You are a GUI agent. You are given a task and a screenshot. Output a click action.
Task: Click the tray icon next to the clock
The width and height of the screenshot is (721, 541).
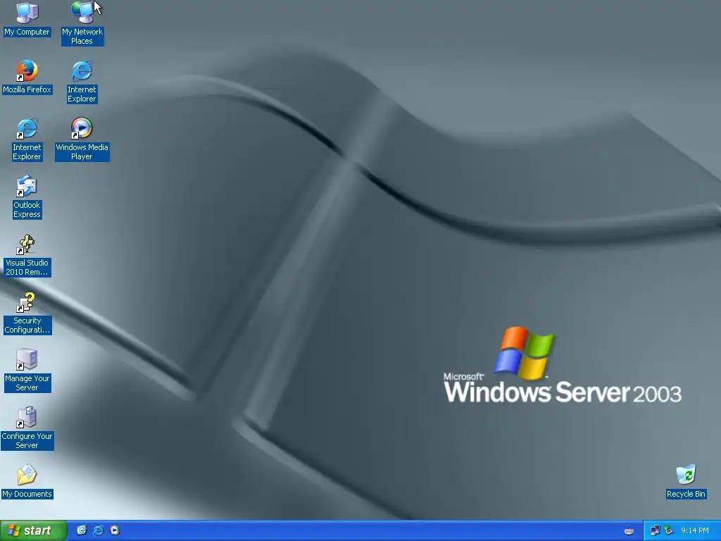click(669, 530)
